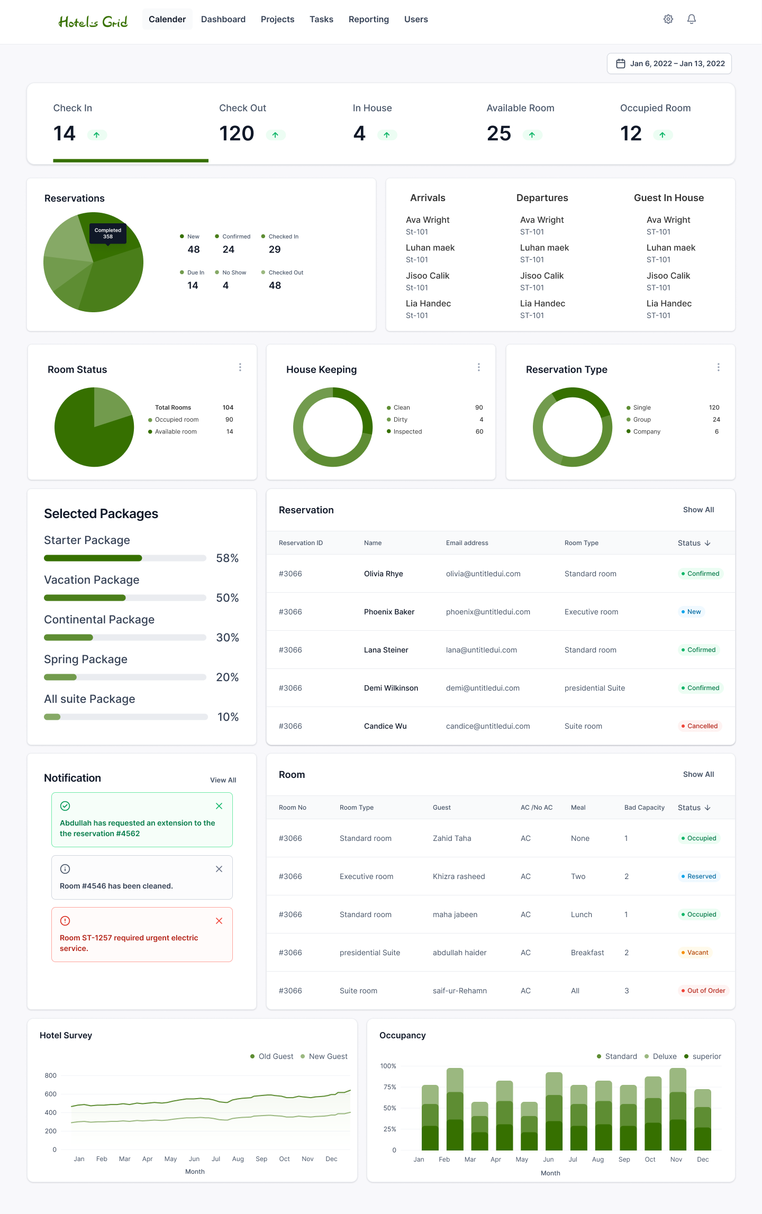Open settings via the gear icon
The height and width of the screenshot is (1214, 762).
(x=668, y=19)
